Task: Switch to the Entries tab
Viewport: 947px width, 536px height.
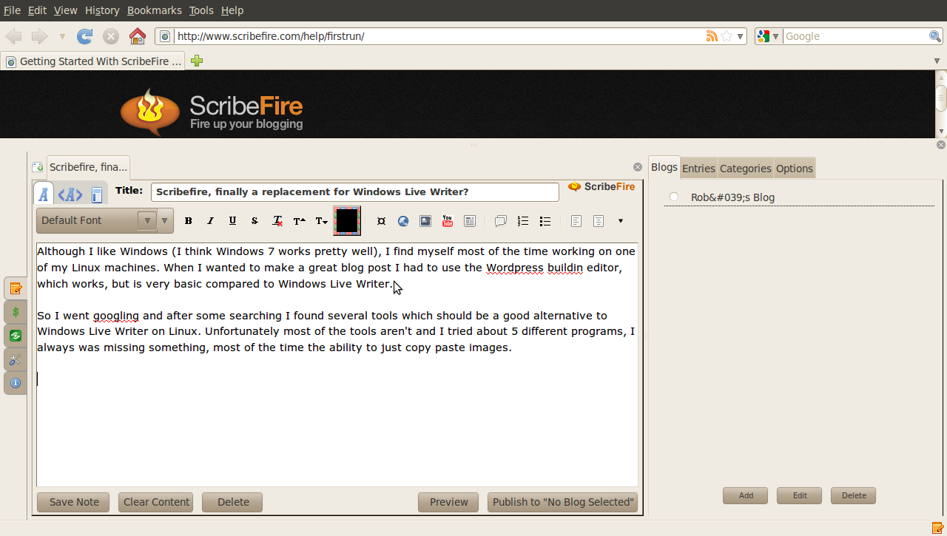Action: point(698,169)
